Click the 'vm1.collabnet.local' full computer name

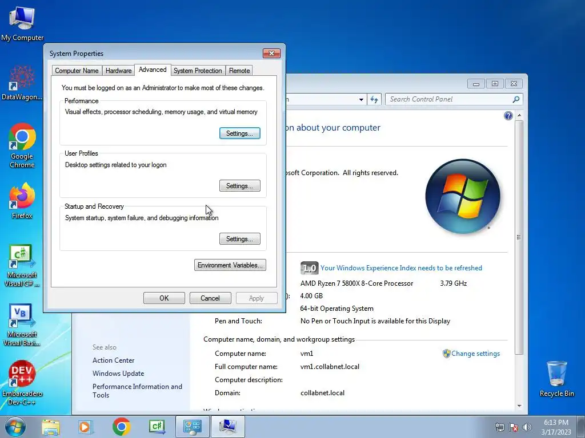pyautogui.click(x=330, y=367)
